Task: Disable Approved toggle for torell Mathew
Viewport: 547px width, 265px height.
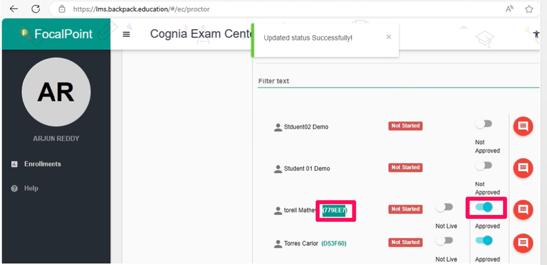Action: click(484, 207)
